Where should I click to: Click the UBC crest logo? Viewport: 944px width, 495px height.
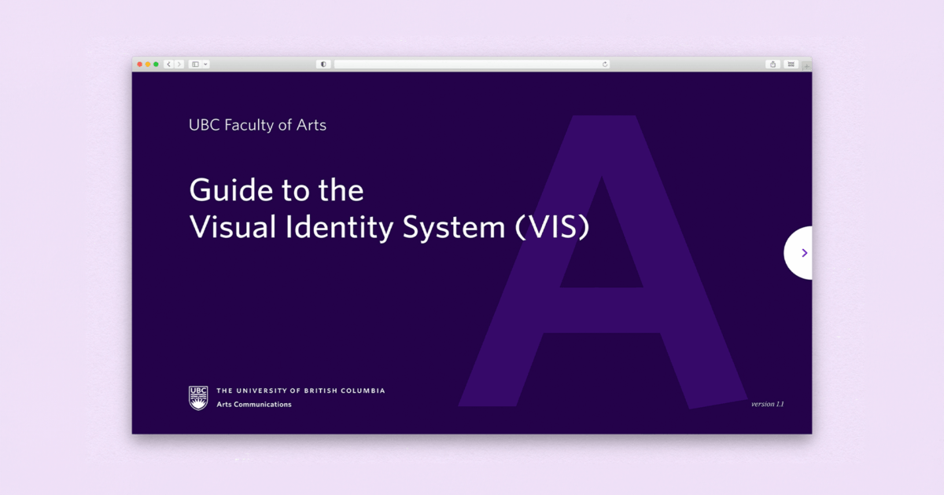[x=197, y=394]
